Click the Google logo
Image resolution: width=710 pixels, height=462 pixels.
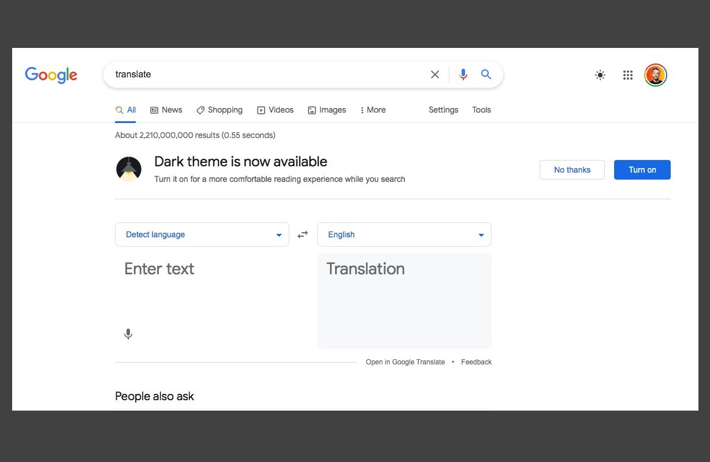pyautogui.click(x=51, y=74)
